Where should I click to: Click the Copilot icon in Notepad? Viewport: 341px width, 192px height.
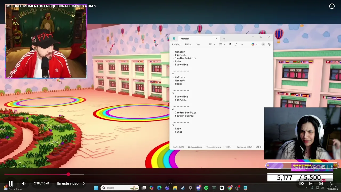(x=253, y=44)
